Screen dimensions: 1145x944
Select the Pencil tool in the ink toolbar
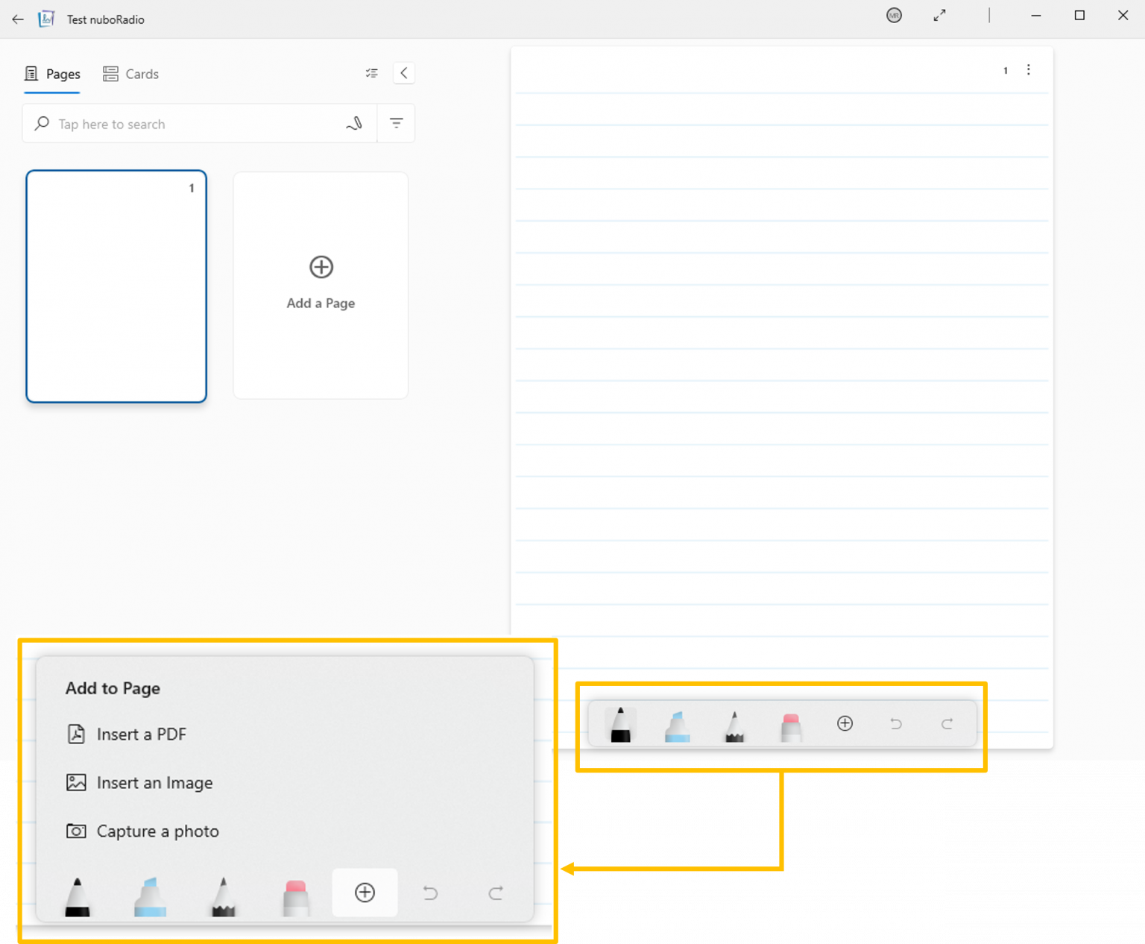click(734, 723)
